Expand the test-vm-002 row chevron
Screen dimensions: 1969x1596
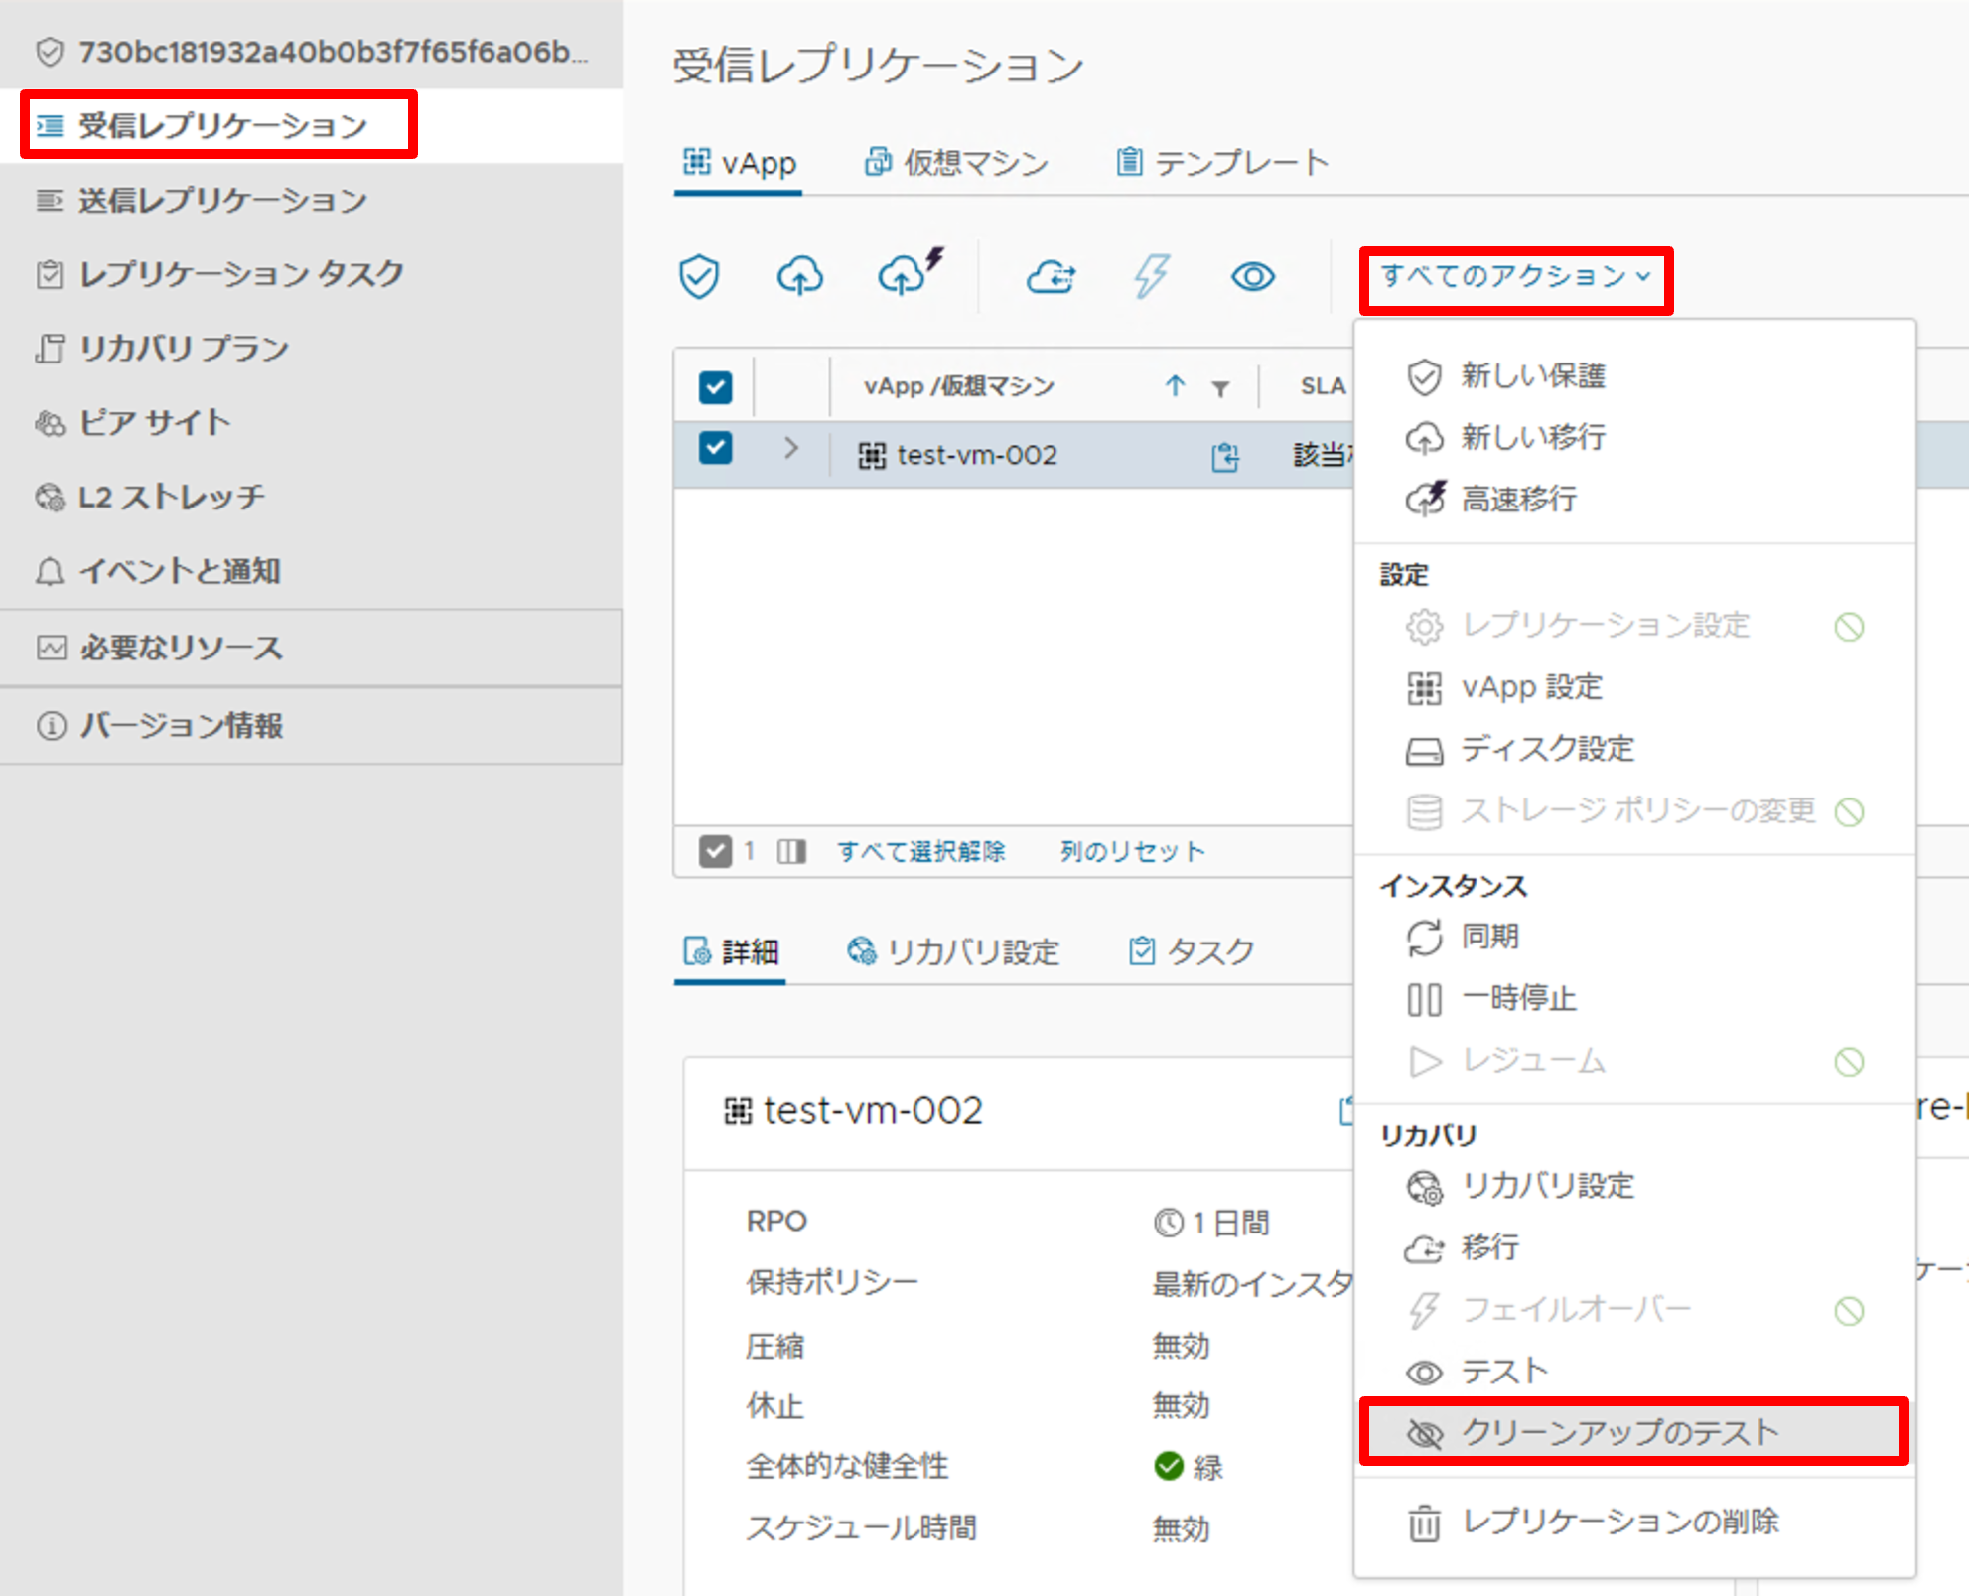click(790, 449)
